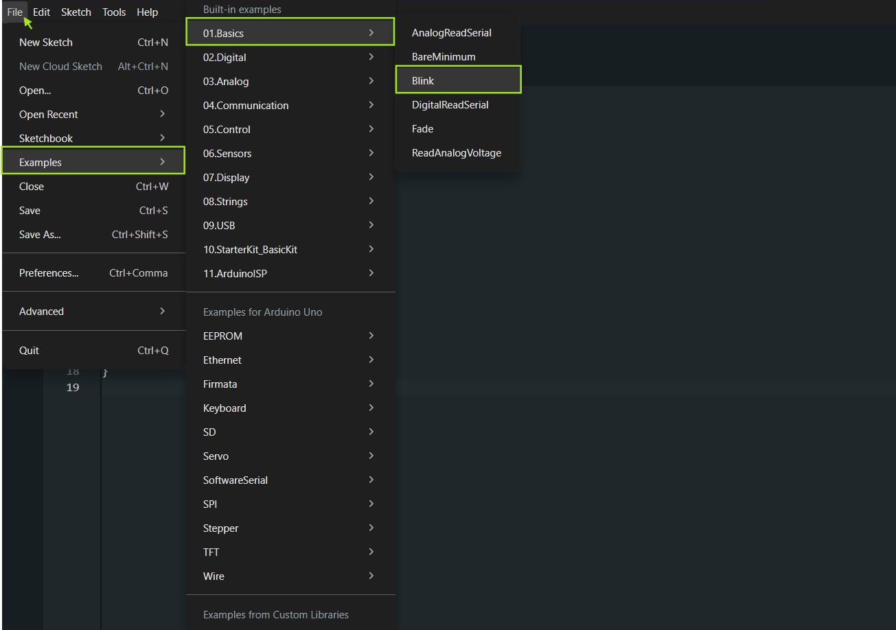
Task: Expand Sketchbook submenu
Action: coord(93,139)
